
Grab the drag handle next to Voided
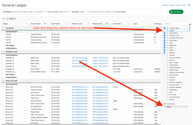click(x=167, y=99)
